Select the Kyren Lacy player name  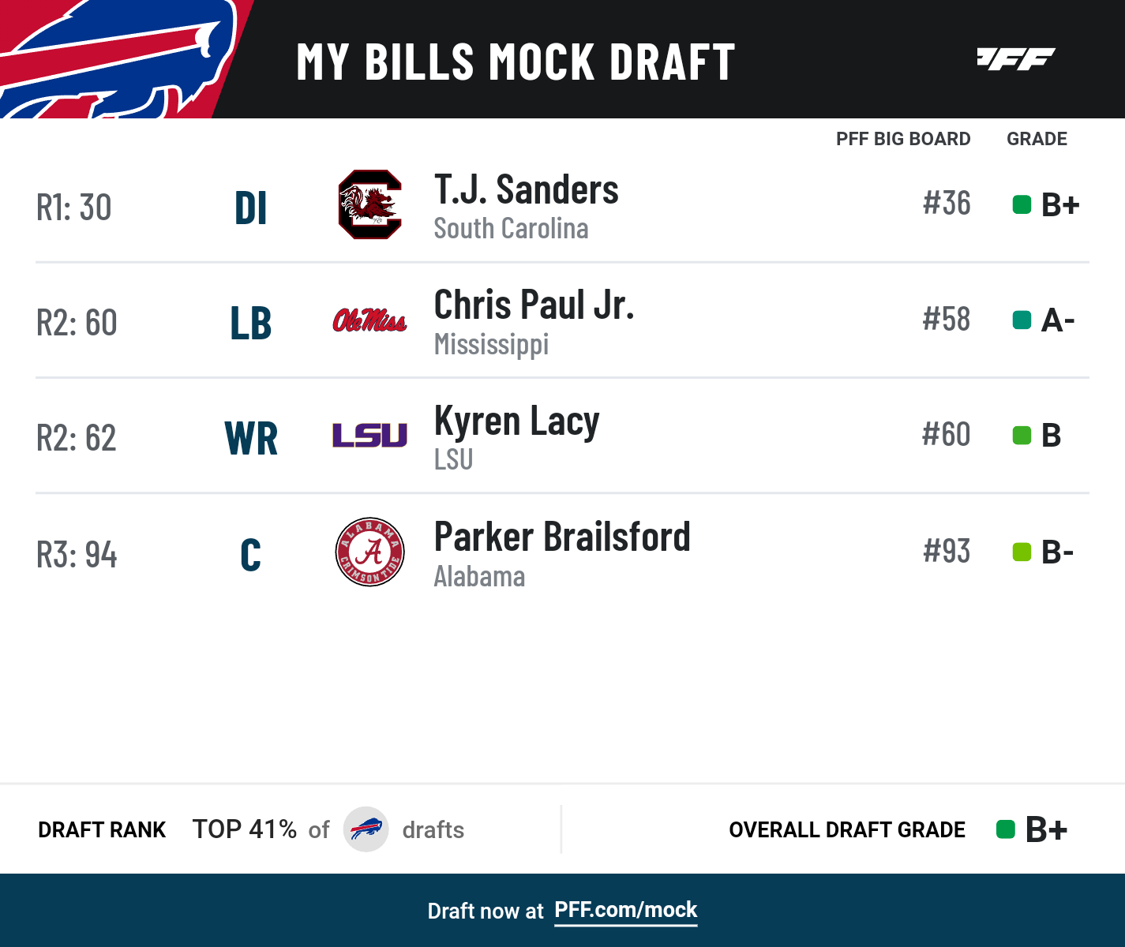[x=516, y=421]
